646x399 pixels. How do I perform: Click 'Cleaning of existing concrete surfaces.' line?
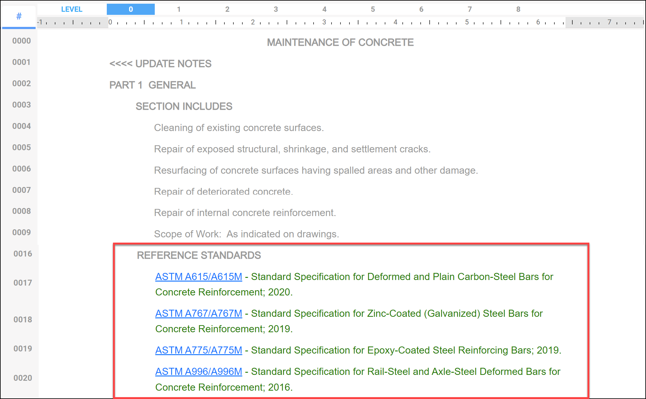[239, 128]
